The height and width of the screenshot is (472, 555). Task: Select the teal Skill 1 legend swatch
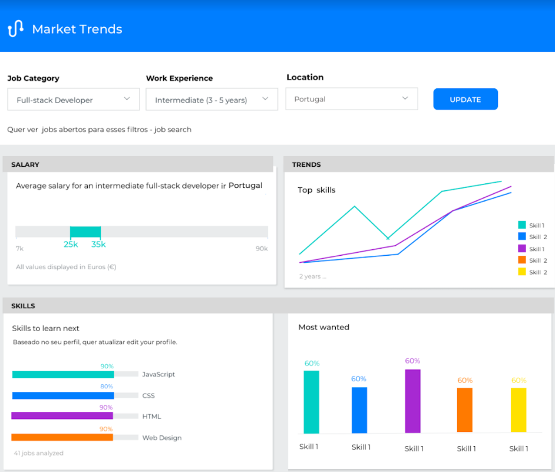[x=522, y=225]
